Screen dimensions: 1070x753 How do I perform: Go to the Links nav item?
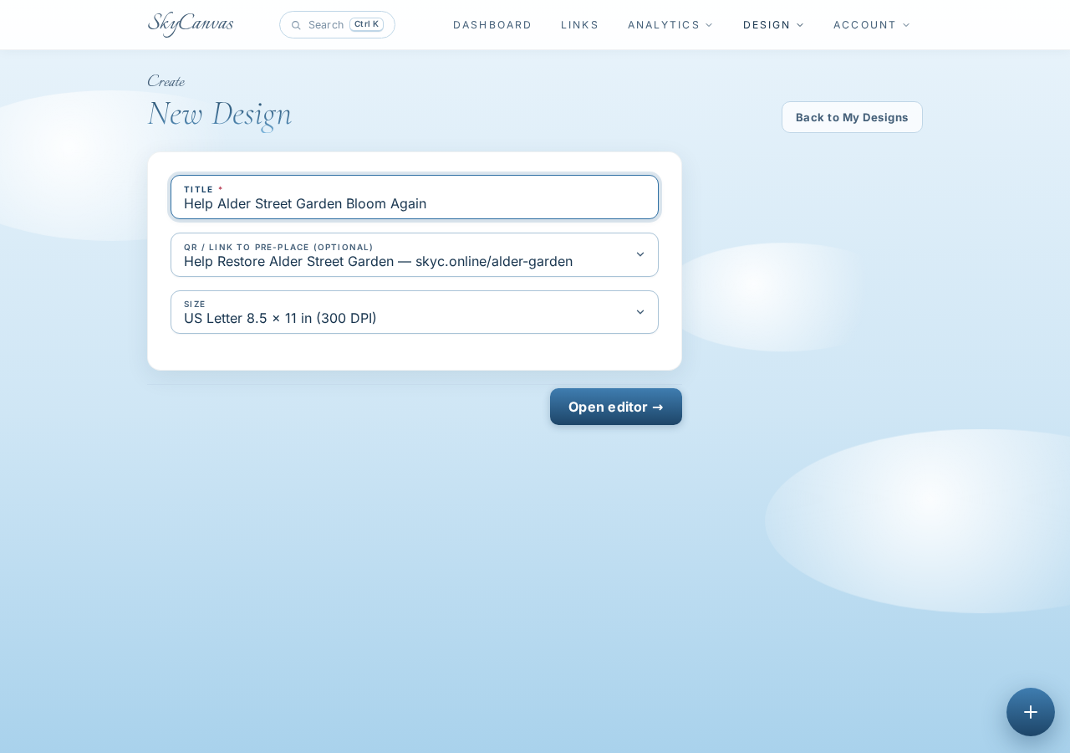tap(580, 25)
